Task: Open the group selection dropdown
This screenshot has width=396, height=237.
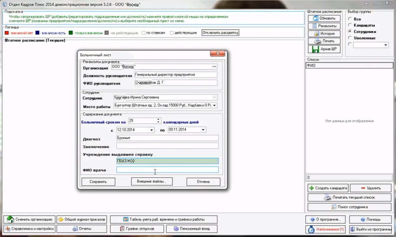Action: point(386,45)
